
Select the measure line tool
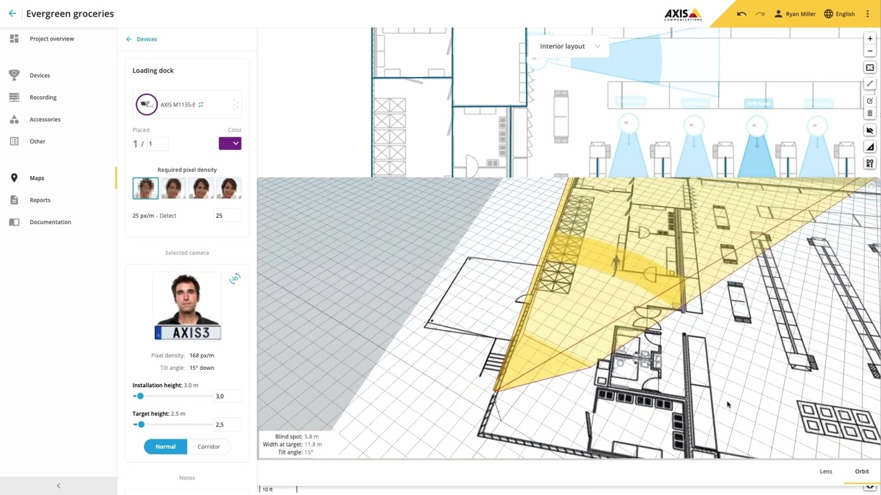[870, 84]
